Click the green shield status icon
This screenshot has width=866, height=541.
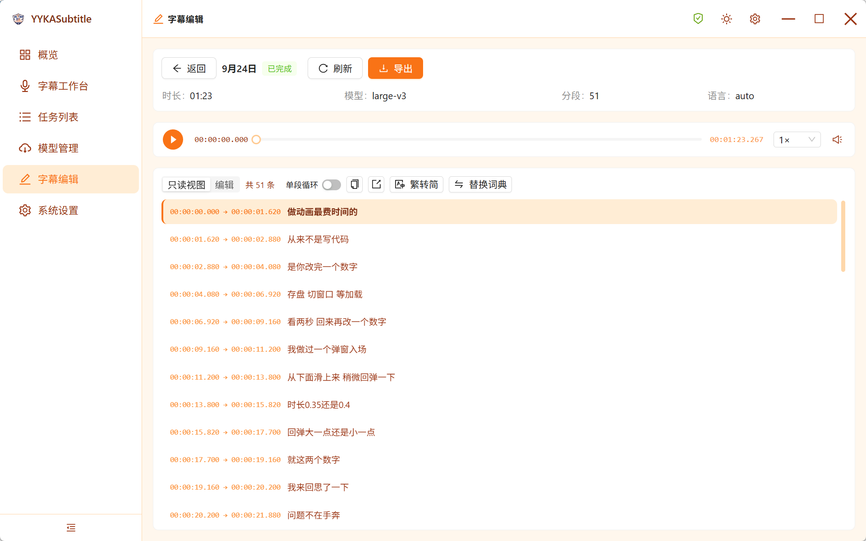pos(698,19)
